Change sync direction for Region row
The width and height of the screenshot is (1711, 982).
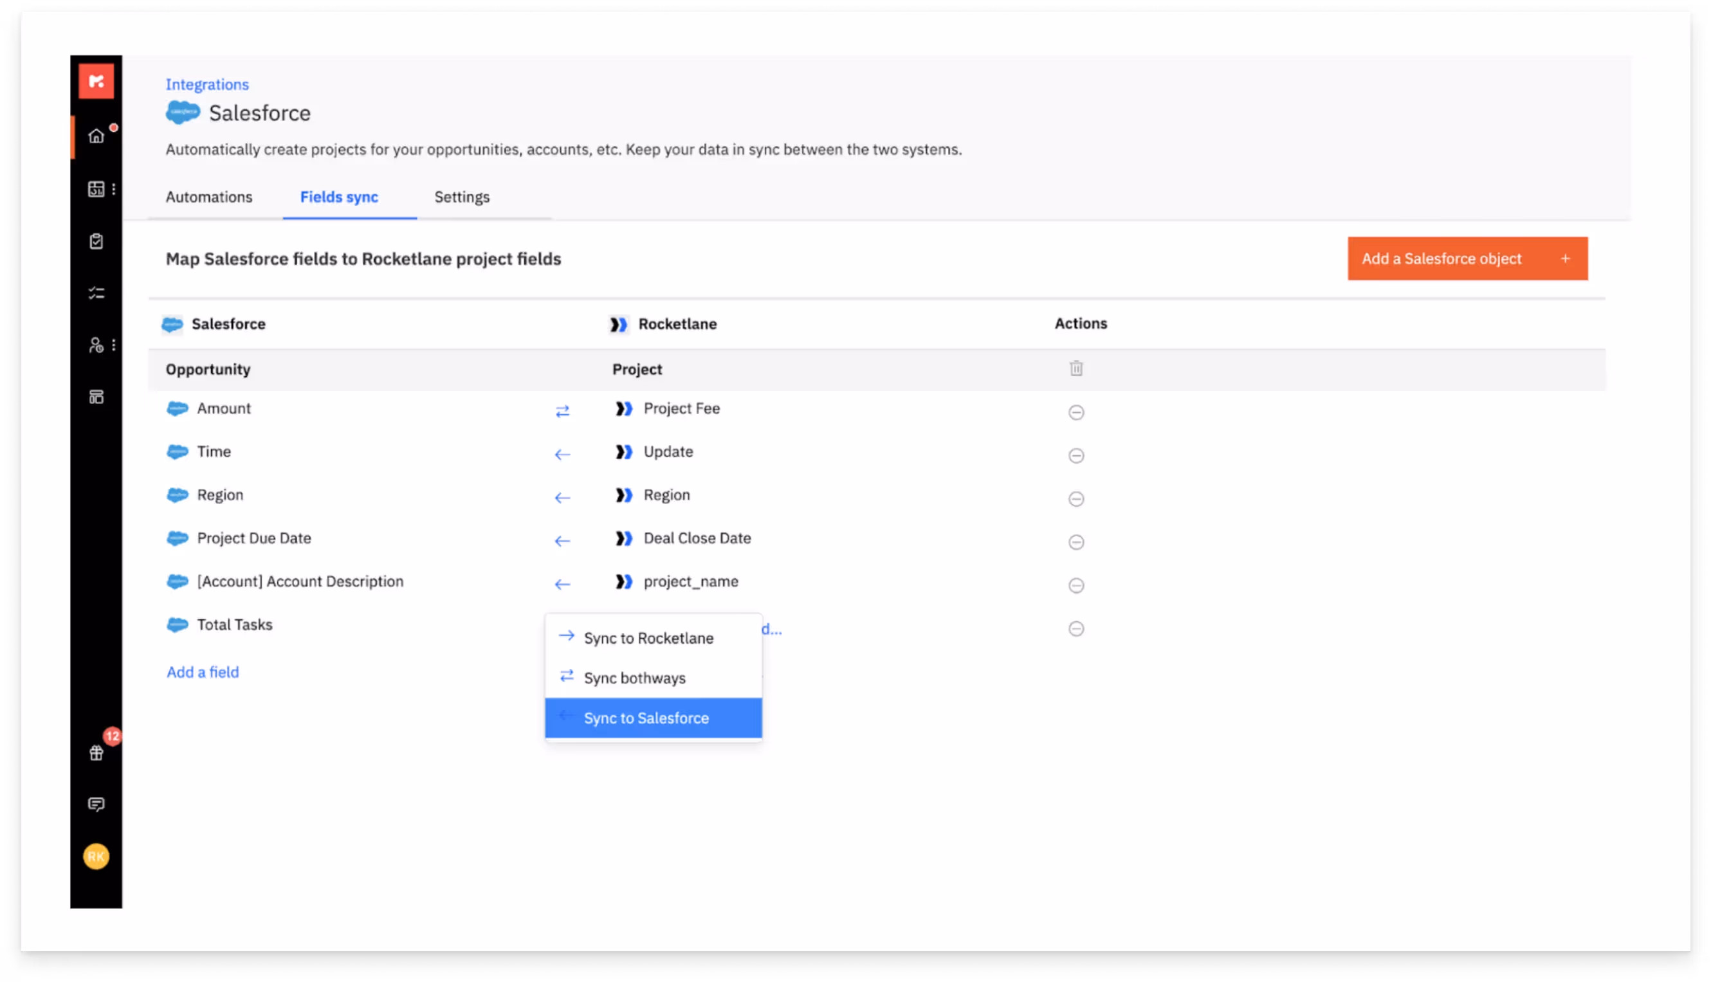[562, 498]
